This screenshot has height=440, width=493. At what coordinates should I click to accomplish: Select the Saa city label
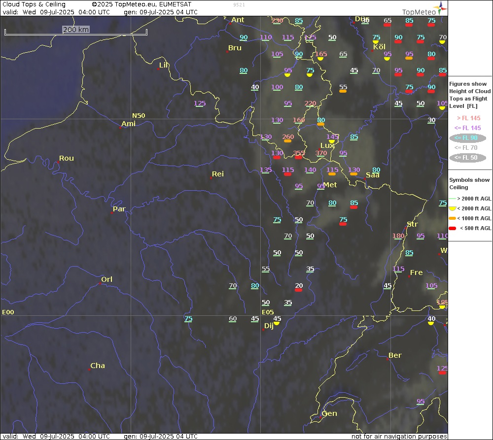tap(373, 175)
